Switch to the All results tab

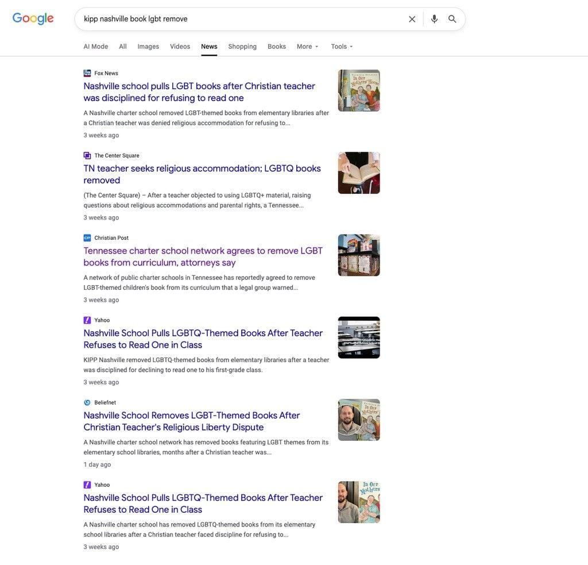click(123, 47)
